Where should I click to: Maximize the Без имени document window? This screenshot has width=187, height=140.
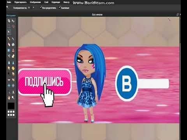click(x=178, y=15)
